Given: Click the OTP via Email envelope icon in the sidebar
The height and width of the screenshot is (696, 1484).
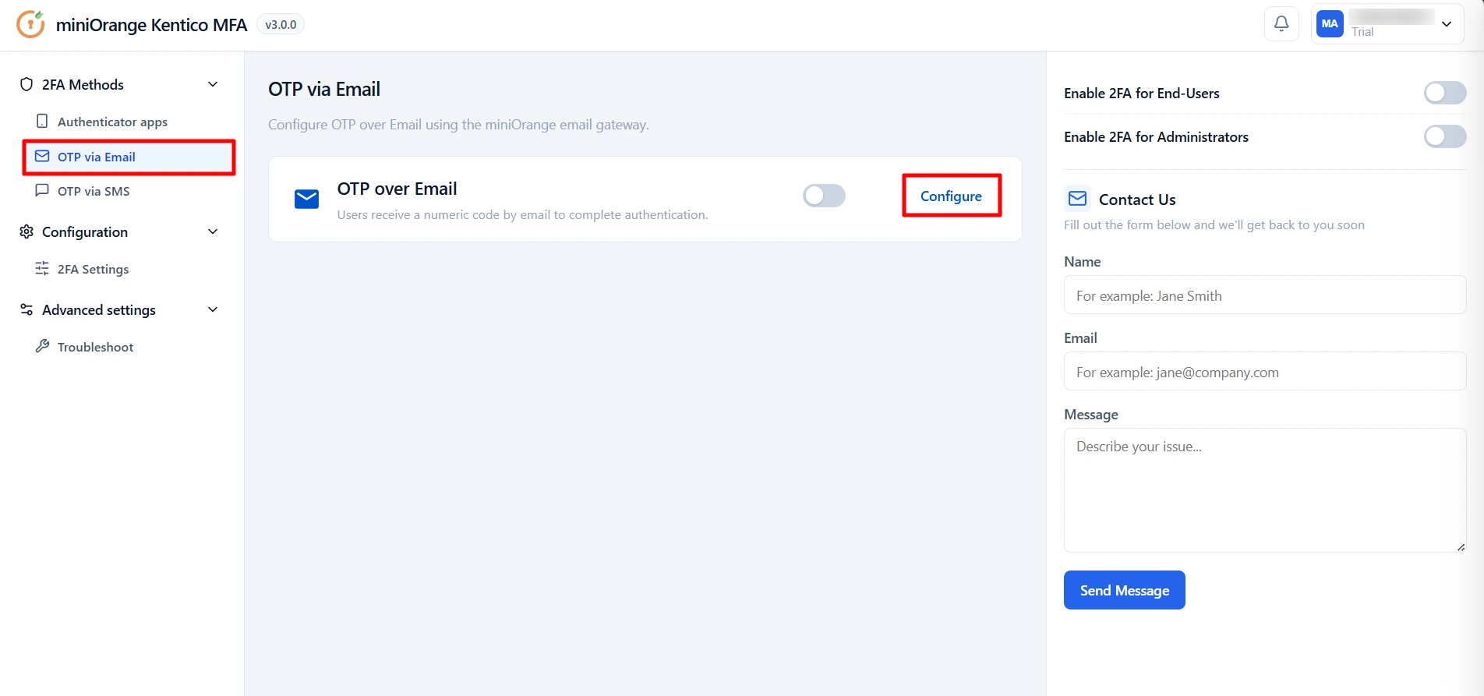Looking at the screenshot, I should 42,156.
